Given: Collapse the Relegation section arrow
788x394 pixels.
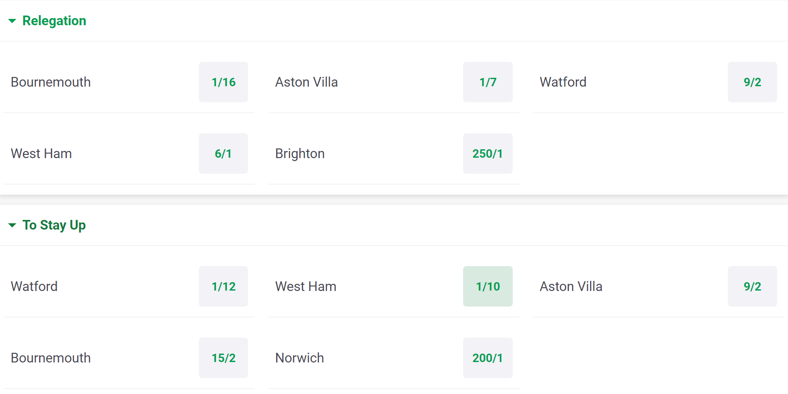Looking at the screenshot, I should pos(12,21).
